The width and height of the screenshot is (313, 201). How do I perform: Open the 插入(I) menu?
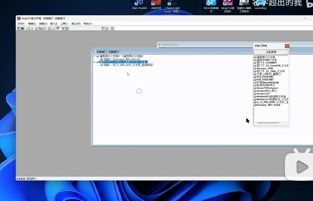[x=54, y=23]
